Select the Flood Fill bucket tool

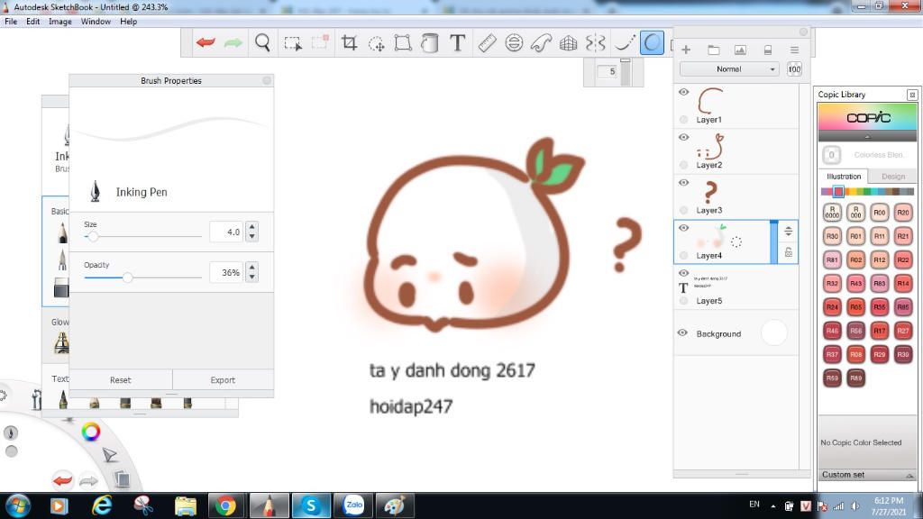430,42
